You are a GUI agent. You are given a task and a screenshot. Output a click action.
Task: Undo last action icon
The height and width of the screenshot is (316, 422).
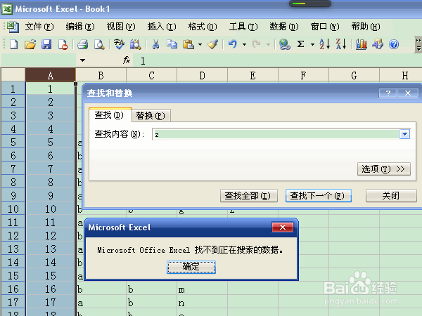coord(233,44)
